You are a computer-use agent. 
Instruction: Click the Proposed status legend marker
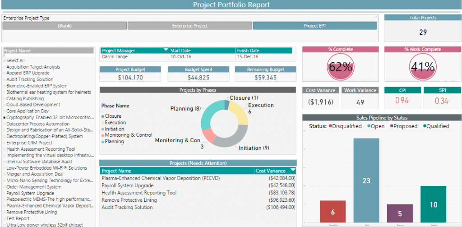[392, 126]
